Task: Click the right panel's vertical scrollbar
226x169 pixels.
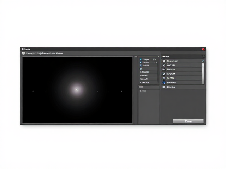Action: tap(203, 74)
